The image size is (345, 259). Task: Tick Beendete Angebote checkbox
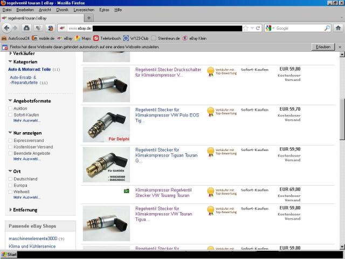click(10, 153)
